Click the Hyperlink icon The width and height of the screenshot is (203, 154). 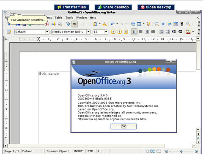(133, 24)
